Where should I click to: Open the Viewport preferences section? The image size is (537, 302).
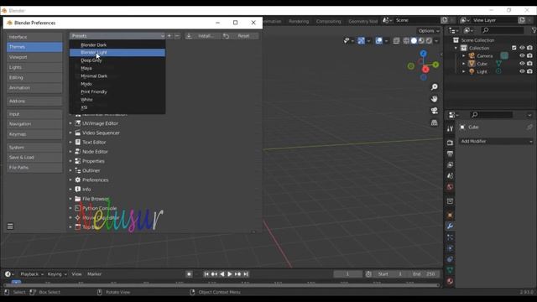pos(34,57)
